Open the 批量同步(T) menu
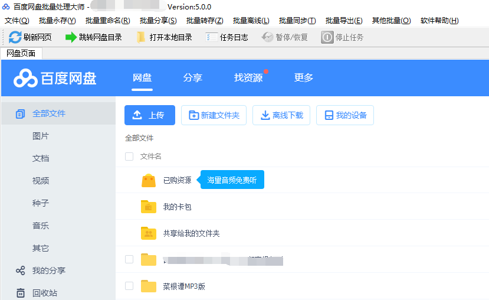Screen dimensions: 489x300 pos(297,21)
